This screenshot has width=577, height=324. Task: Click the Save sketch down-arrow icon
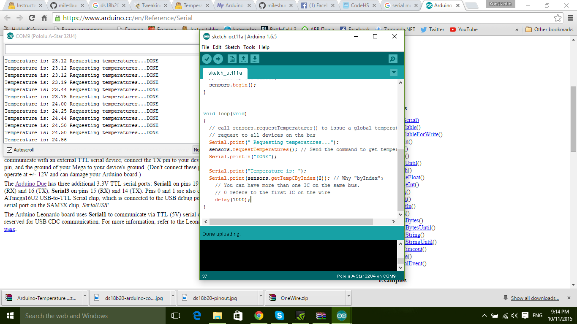pyautogui.click(x=255, y=59)
